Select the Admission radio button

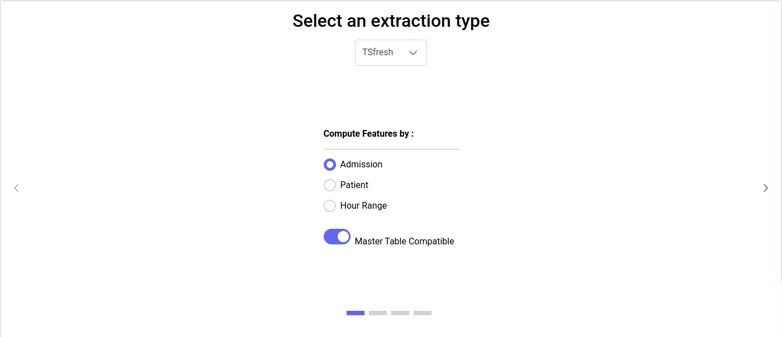click(x=330, y=165)
